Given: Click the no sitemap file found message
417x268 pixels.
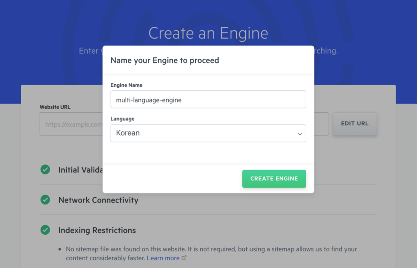Looking at the screenshot, I should [x=211, y=249].
